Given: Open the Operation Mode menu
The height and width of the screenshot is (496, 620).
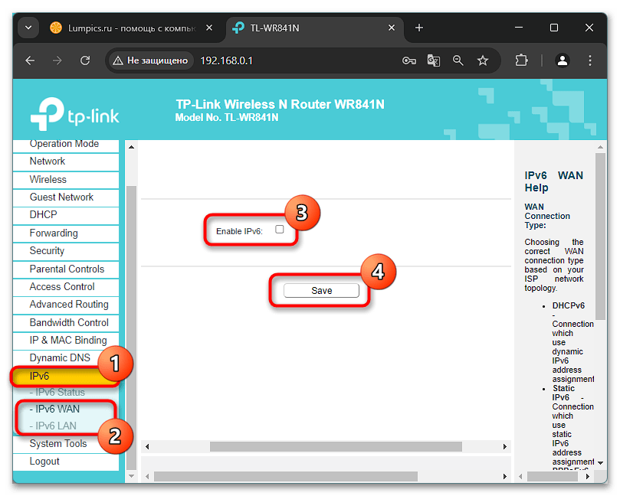Looking at the screenshot, I should (66, 145).
